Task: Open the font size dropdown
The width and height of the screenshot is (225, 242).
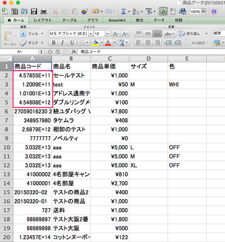Action: click(x=107, y=34)
